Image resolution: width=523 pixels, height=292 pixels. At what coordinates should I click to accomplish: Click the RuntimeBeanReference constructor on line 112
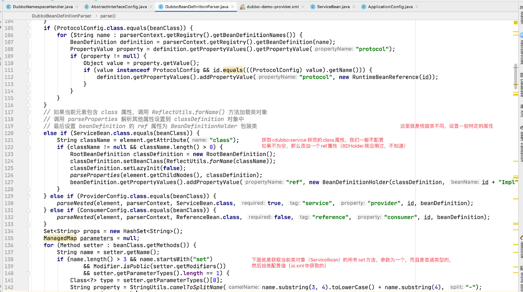(x=385, y=77)
